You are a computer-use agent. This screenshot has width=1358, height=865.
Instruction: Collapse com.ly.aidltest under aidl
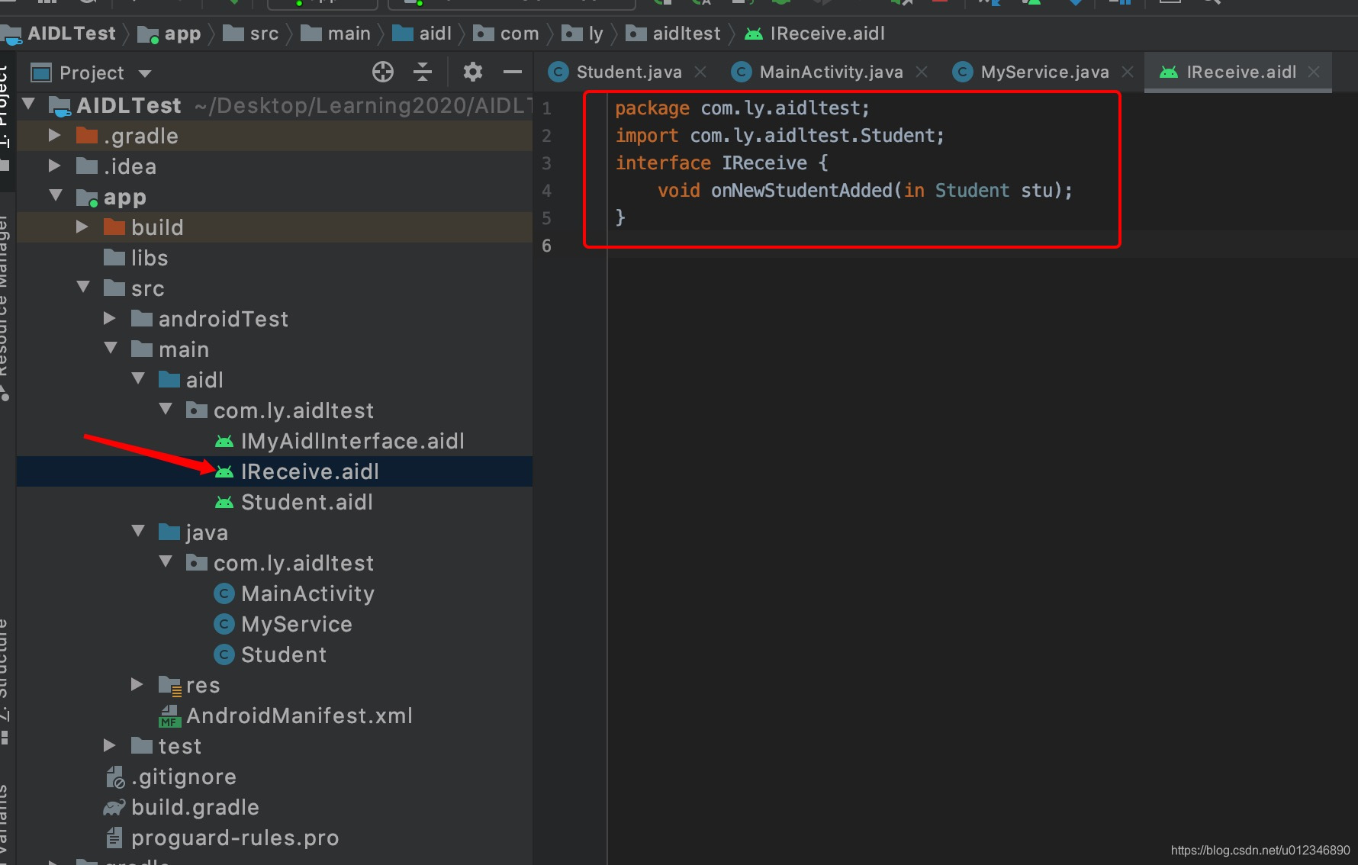click(166, 410)
